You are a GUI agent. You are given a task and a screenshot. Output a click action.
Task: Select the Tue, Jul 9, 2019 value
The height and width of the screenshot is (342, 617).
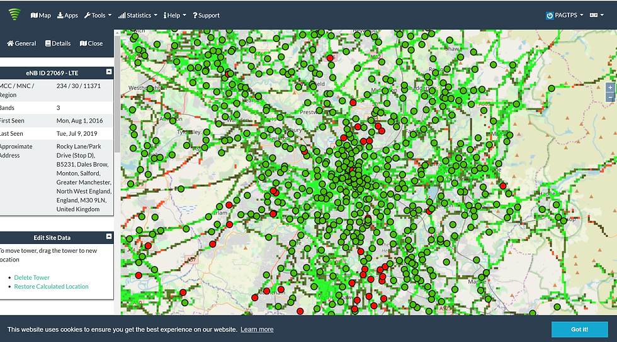[77, 134]
